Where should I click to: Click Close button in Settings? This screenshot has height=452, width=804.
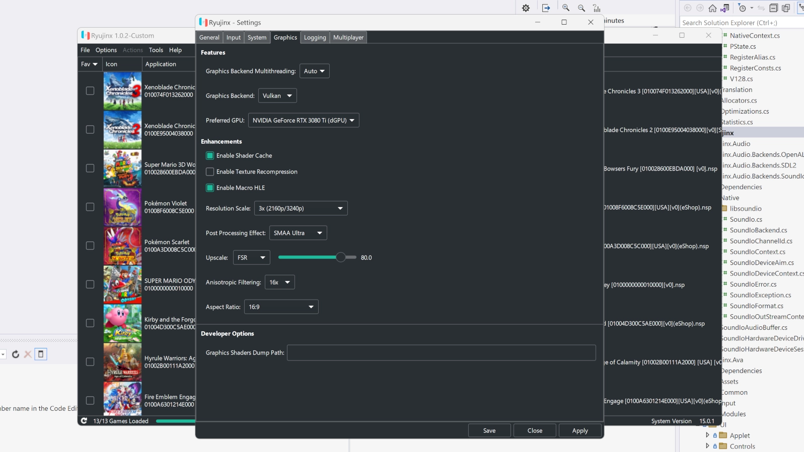[535, 430]
